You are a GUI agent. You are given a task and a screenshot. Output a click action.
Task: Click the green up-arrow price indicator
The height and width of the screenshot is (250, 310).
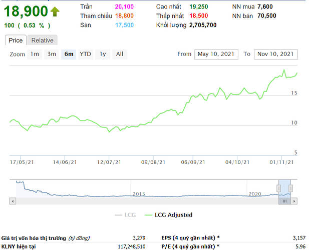click(55, 11)
